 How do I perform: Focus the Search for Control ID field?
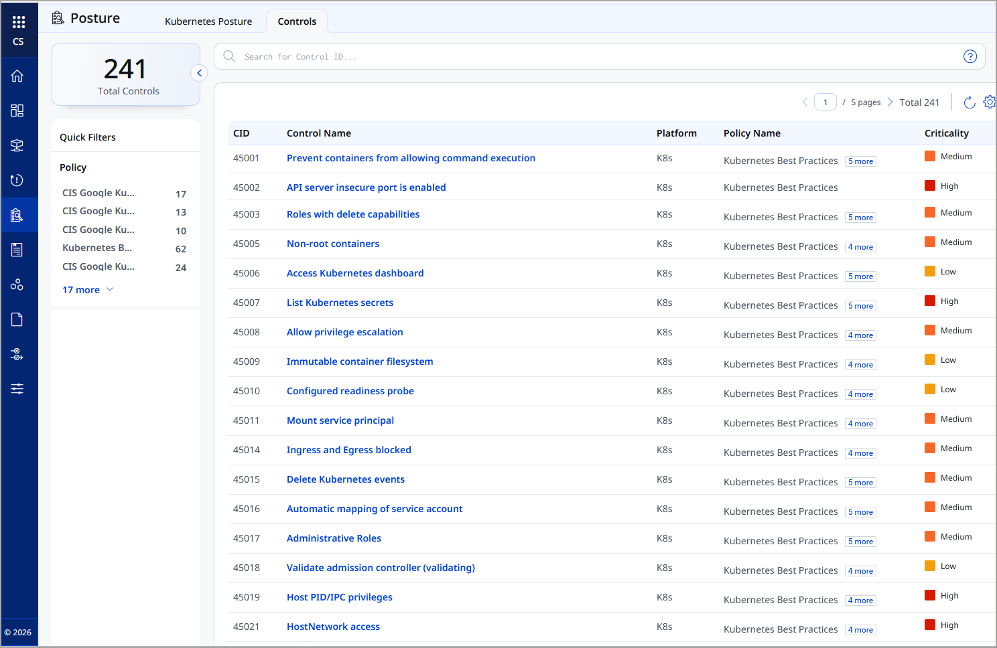pyautogui.click(x=600, y=56)
